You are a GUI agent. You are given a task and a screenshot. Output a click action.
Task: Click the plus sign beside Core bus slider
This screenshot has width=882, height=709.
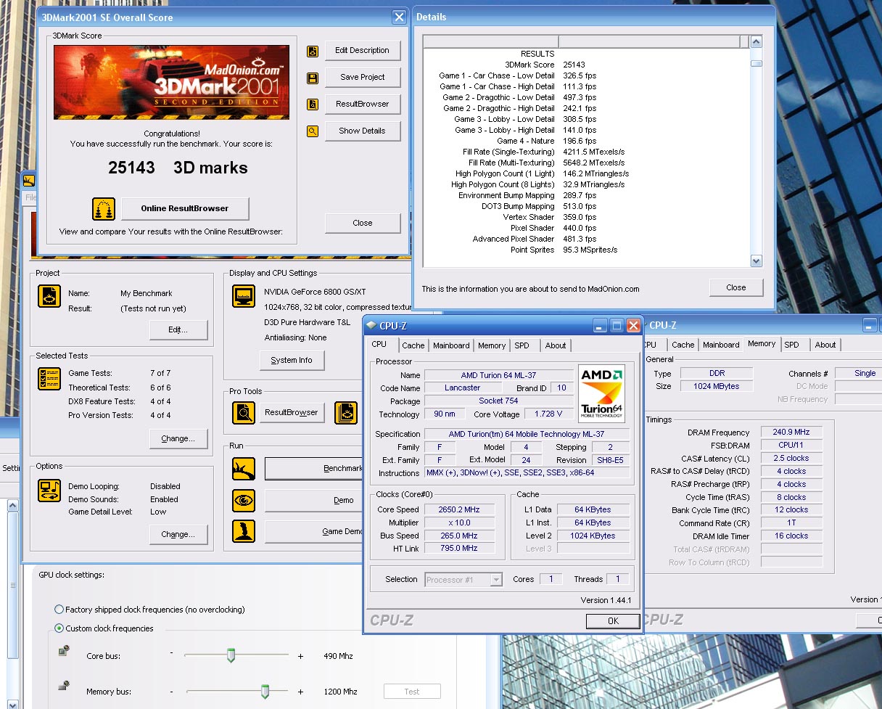(x=300, y=656)
